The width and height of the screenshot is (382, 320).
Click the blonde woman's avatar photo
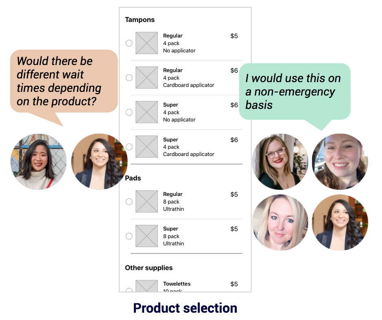(x=280, y=222)
